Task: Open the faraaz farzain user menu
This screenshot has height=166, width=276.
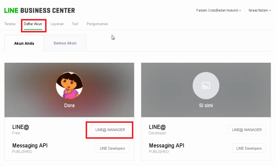Action: click(x=260, y=11)
